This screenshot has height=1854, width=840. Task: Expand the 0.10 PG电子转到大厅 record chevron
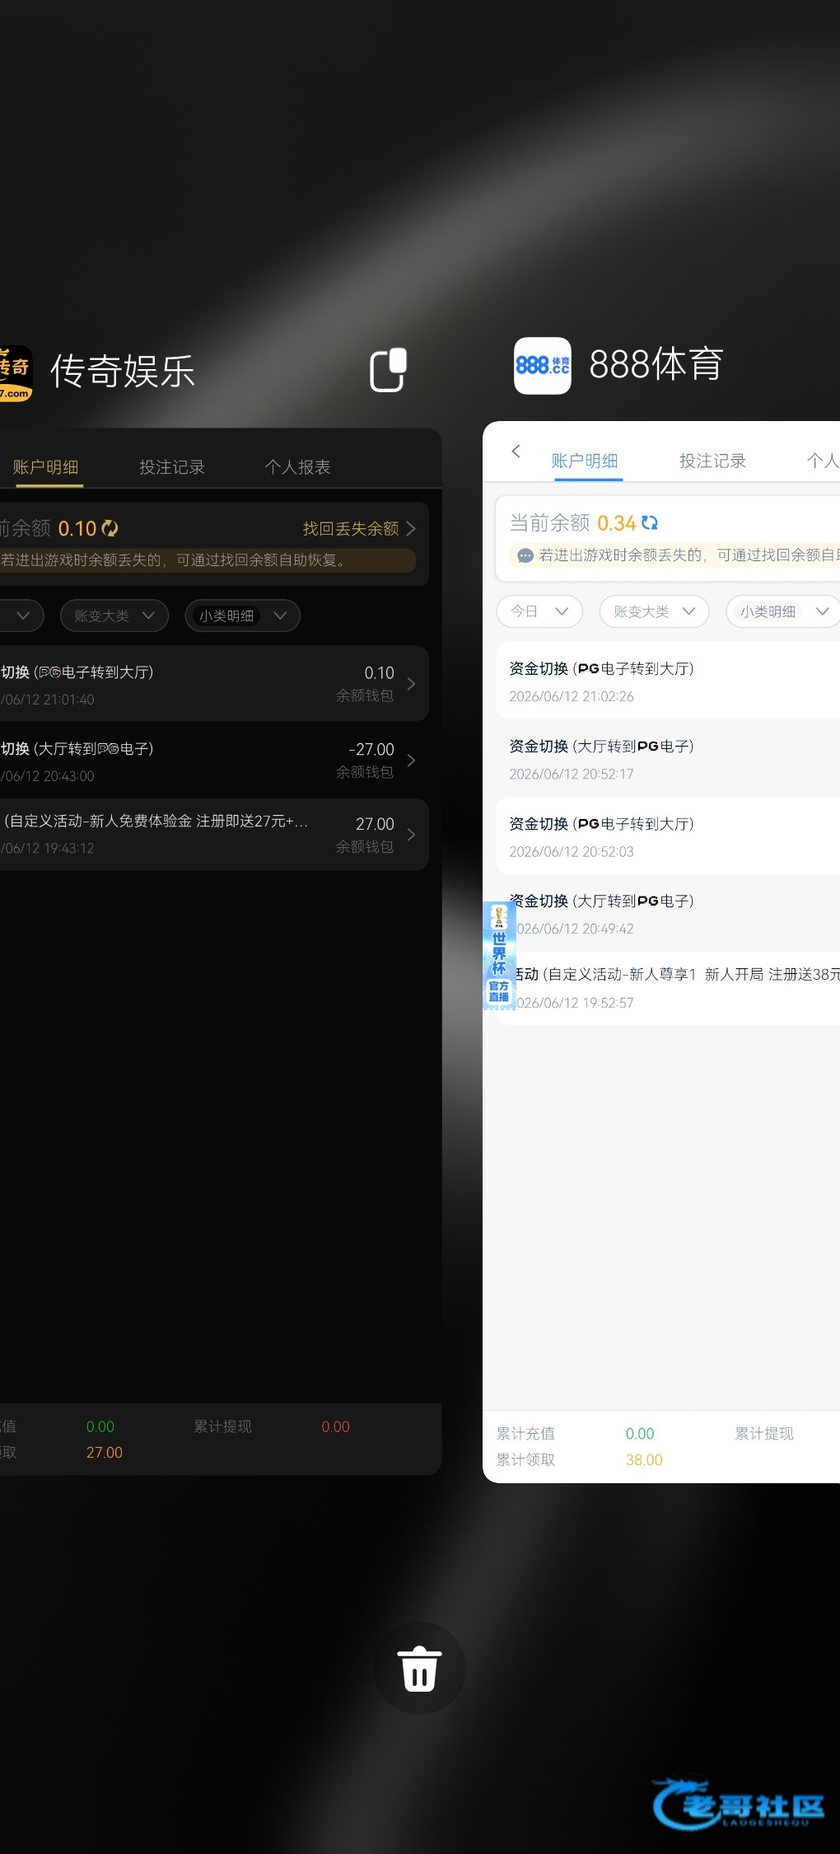tap(411, 684)
